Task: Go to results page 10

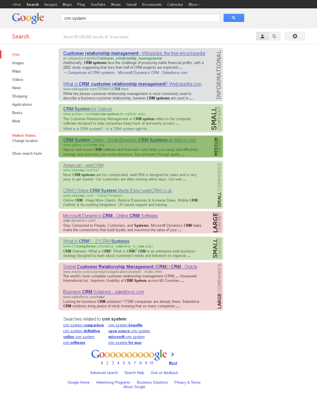Action: pyautogui.click(x=152, y=363)
